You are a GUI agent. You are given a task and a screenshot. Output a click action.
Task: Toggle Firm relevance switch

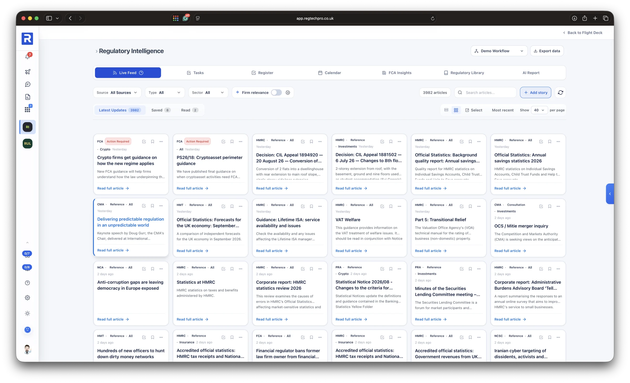point(276,93)
